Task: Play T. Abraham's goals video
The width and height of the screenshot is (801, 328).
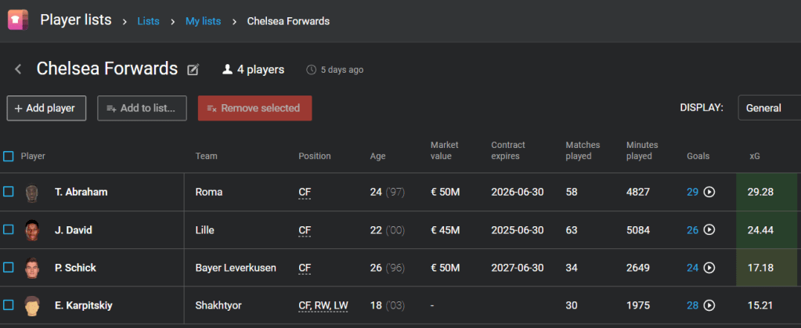Action: (x=709, y=192)
